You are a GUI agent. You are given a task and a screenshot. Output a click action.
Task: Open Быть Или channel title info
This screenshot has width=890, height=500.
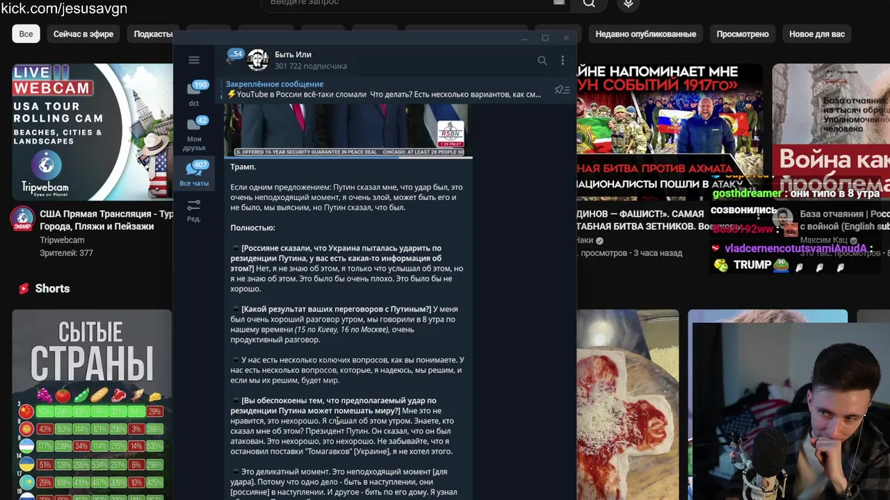point(293,55)
